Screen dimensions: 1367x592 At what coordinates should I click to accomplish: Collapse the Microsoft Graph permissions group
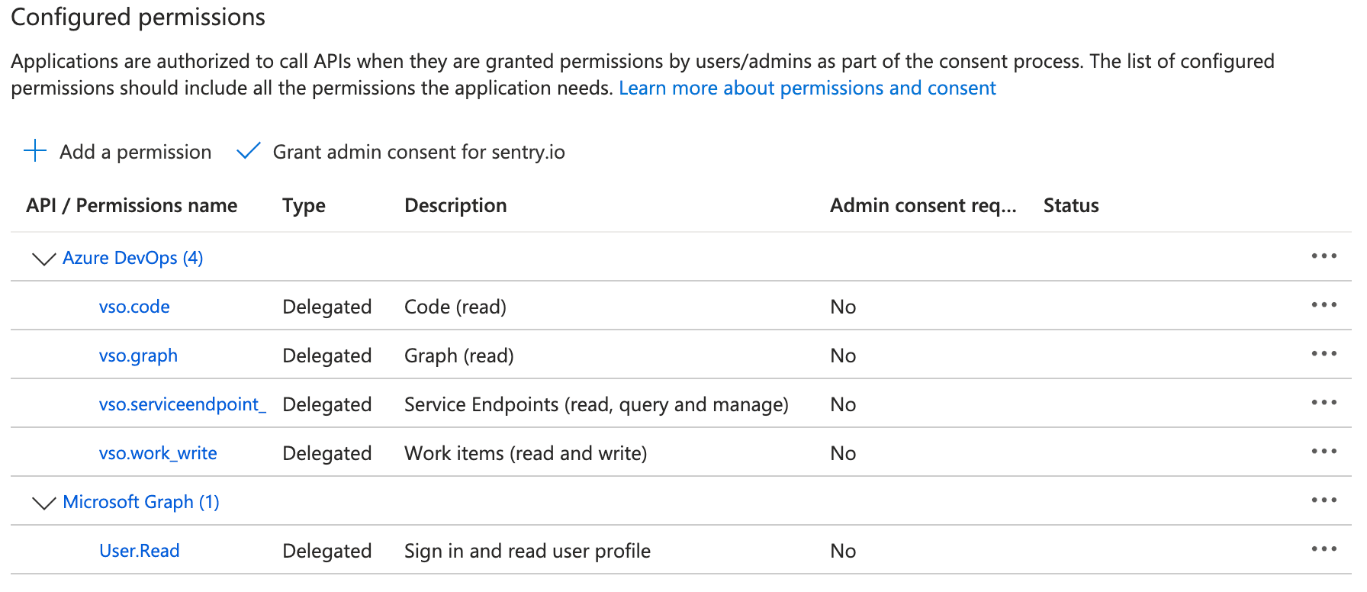(44, 503)
